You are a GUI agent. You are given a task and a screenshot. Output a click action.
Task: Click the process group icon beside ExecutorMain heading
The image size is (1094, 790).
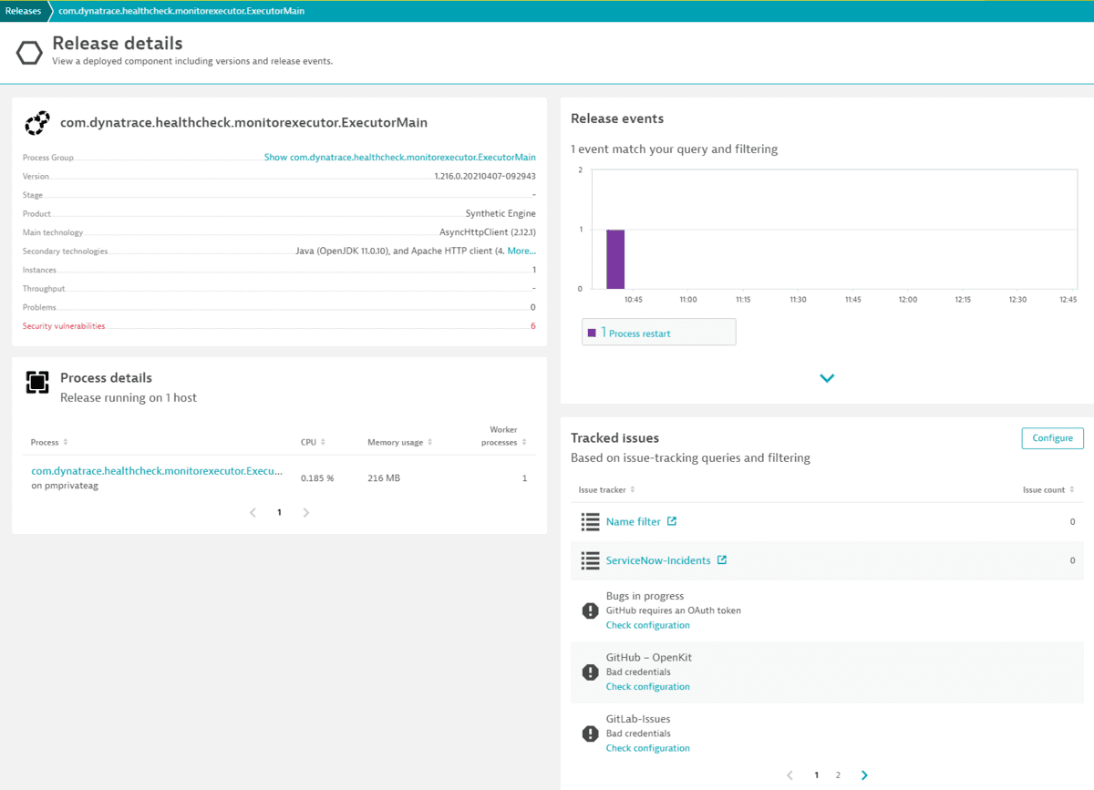pyautogui.click(x=36, y=122)
